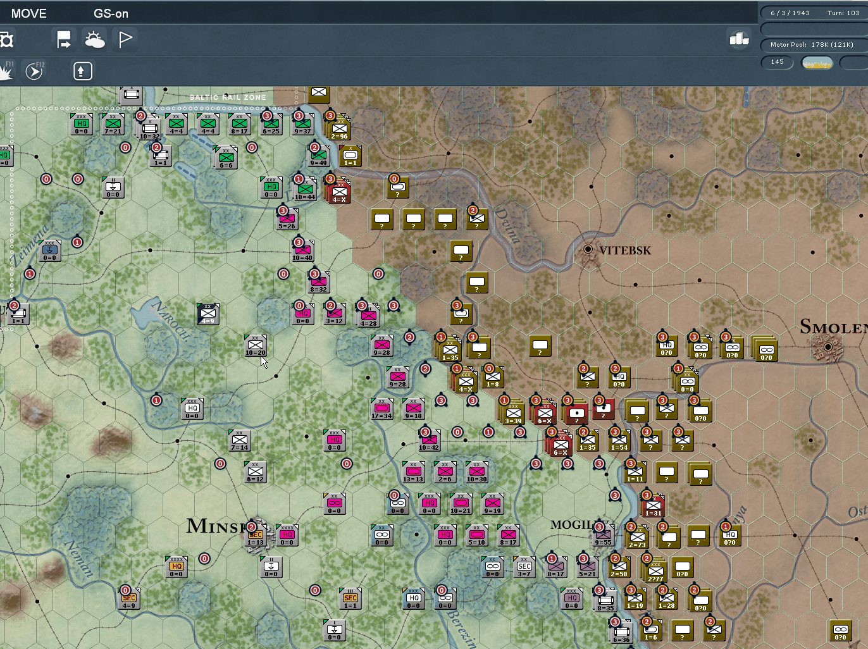Select the unit labeled 9=55 near Mogilev
868x649 pixels.
604,535
